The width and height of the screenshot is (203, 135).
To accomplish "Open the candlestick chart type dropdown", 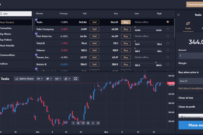I will point(49,79).
